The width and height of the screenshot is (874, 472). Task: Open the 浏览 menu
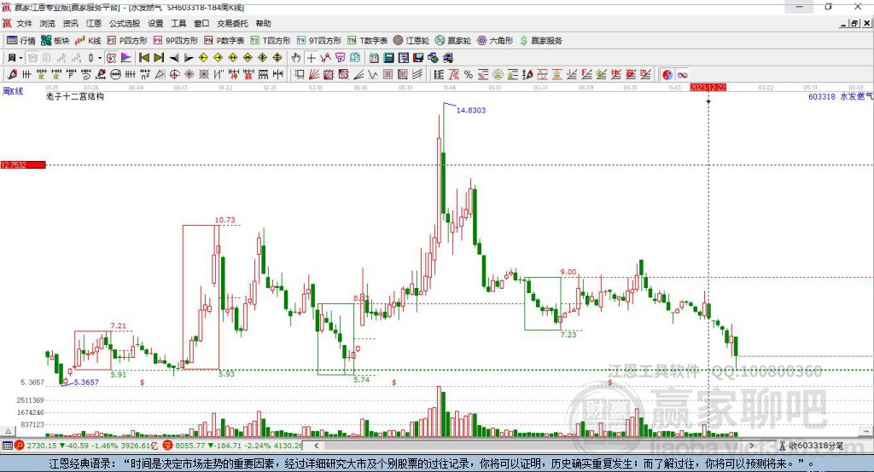pos(48,23)
